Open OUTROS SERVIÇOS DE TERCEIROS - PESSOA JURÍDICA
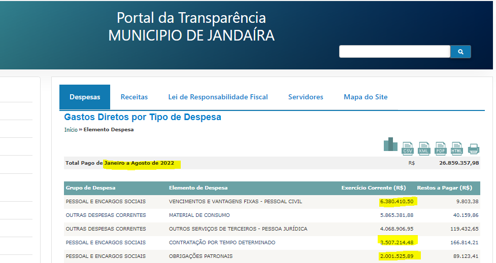Viewport: 496px width, 263px height. coord(238,229)
